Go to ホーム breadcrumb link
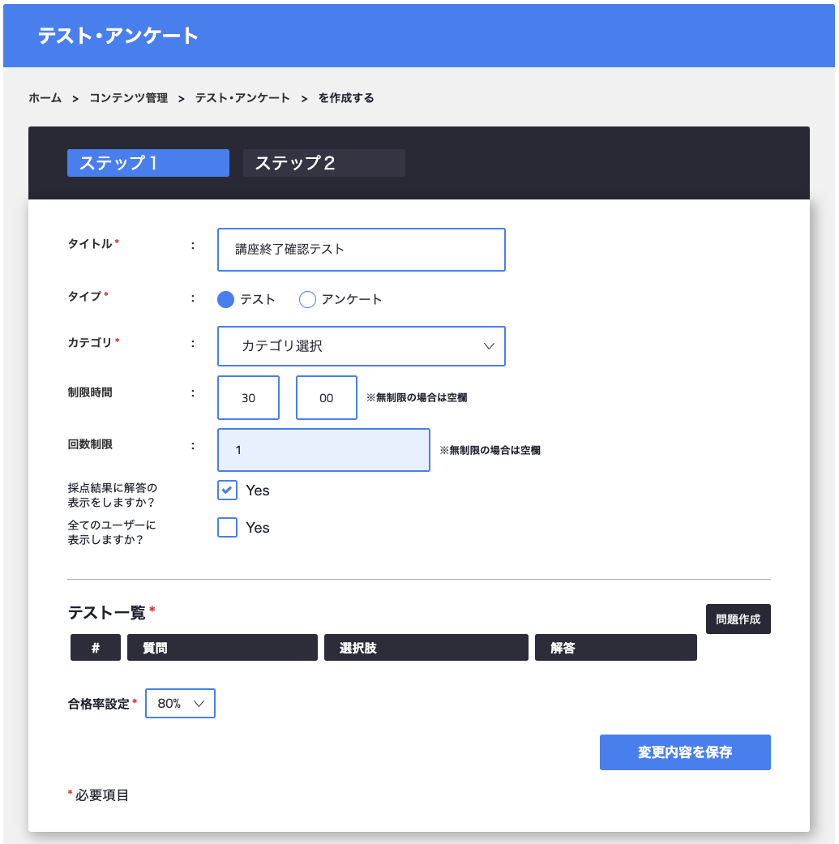839x844 pixels. [x=45, y=98]
